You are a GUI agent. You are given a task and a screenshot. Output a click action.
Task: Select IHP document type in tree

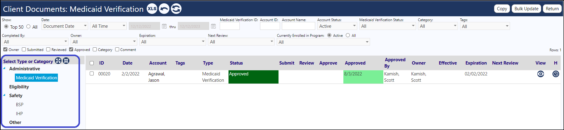[x=19, y=114]
